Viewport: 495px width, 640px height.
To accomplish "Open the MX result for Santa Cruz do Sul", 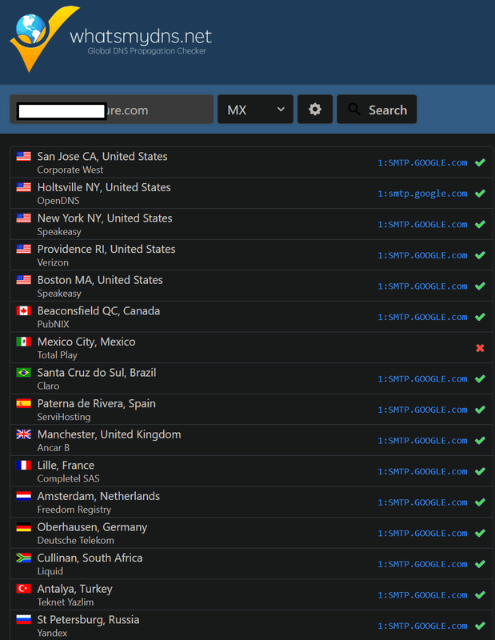I will coord(422,379).
